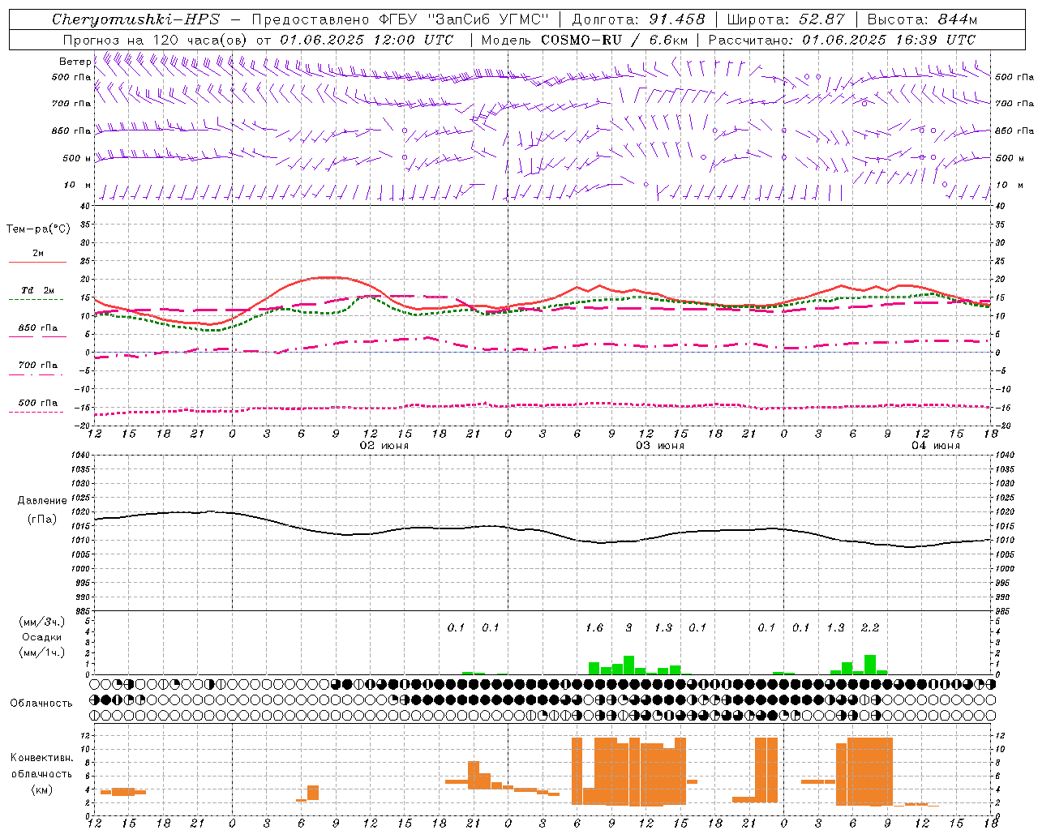1038x830 pixels.
Task: Click the Td 2м dew point legend
Action: (x=38, y=290)
